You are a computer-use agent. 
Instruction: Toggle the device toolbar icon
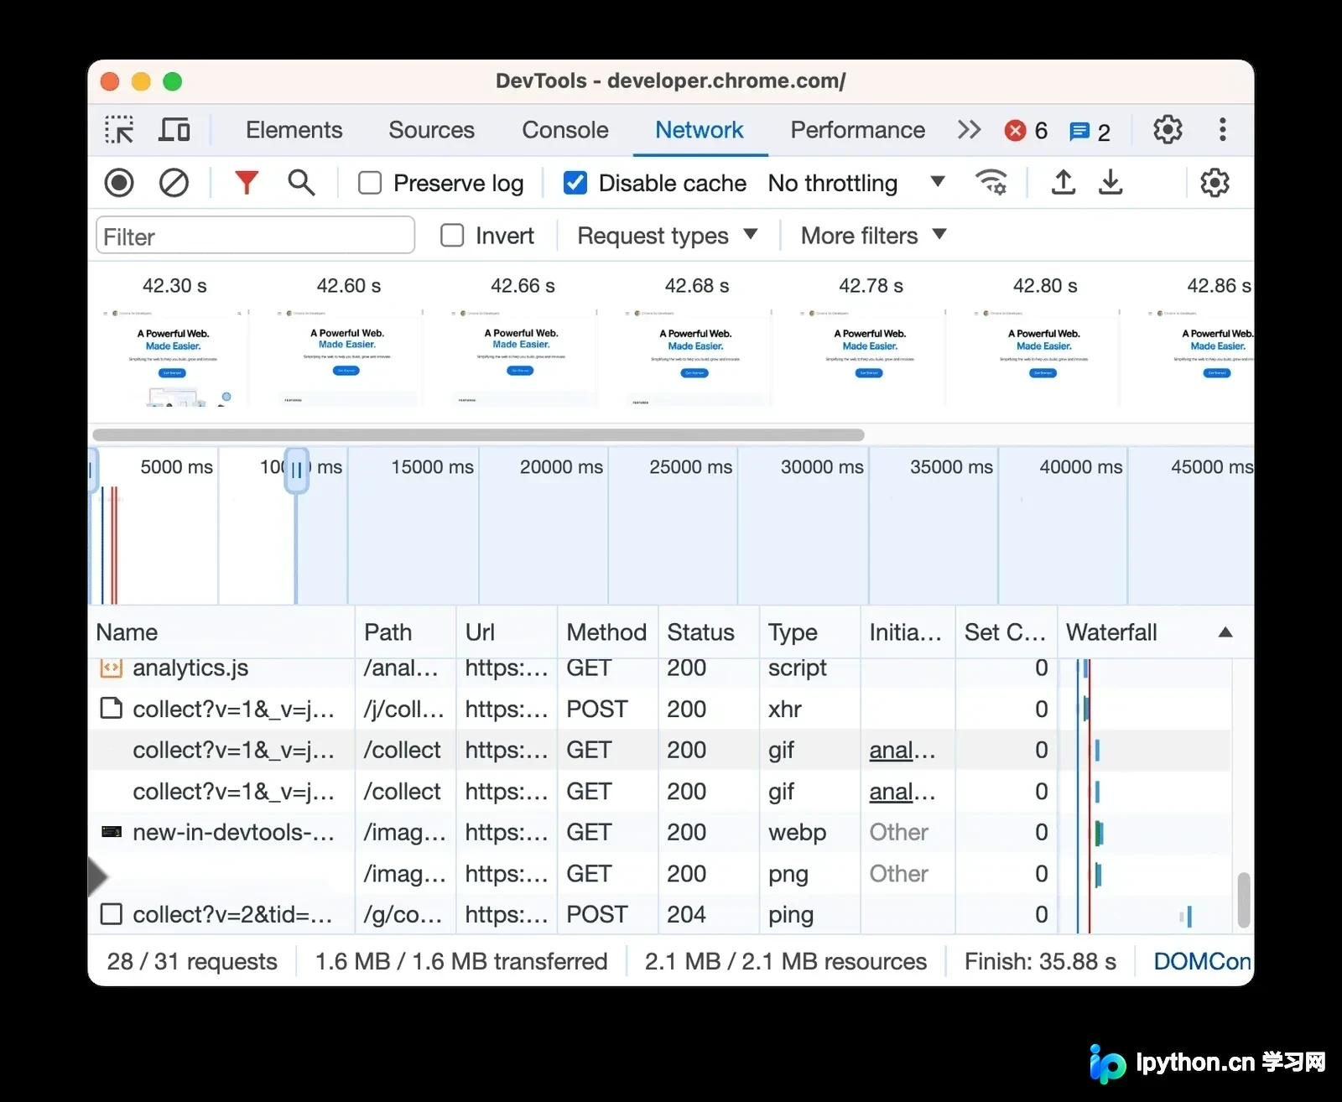(x=174, y=130)
